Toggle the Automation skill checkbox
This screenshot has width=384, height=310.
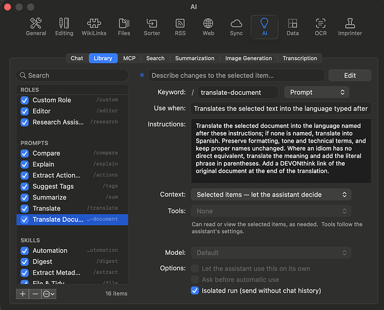(24, 250)
